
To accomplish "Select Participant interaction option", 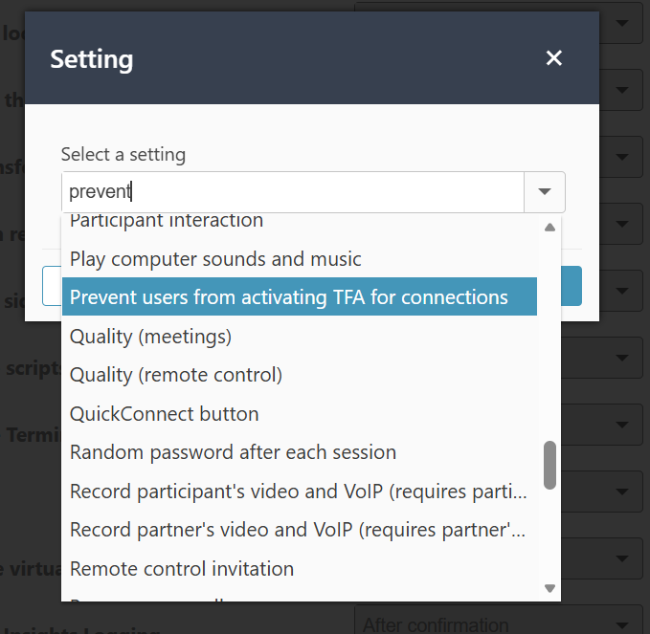I will coord(167,222).
